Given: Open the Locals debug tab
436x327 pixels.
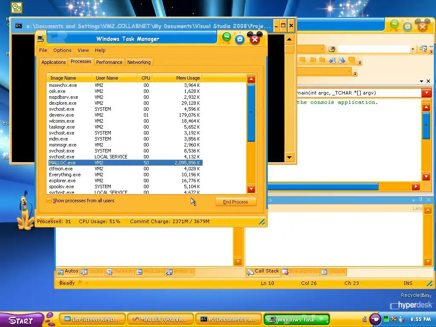Looking at the screenshot, I should pyautogui.click(x=92, y=271).
